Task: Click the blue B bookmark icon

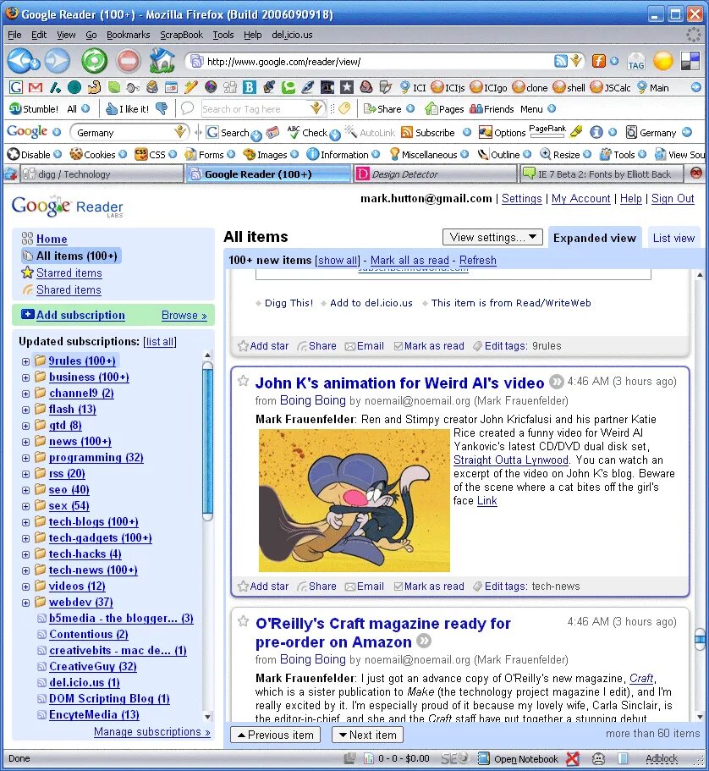Action: click(x=250, y=87)
